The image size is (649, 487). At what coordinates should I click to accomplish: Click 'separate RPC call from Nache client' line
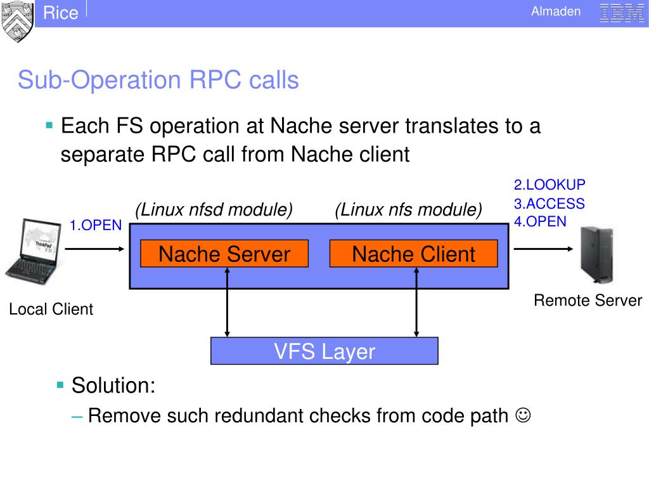(x=235, y=155)
